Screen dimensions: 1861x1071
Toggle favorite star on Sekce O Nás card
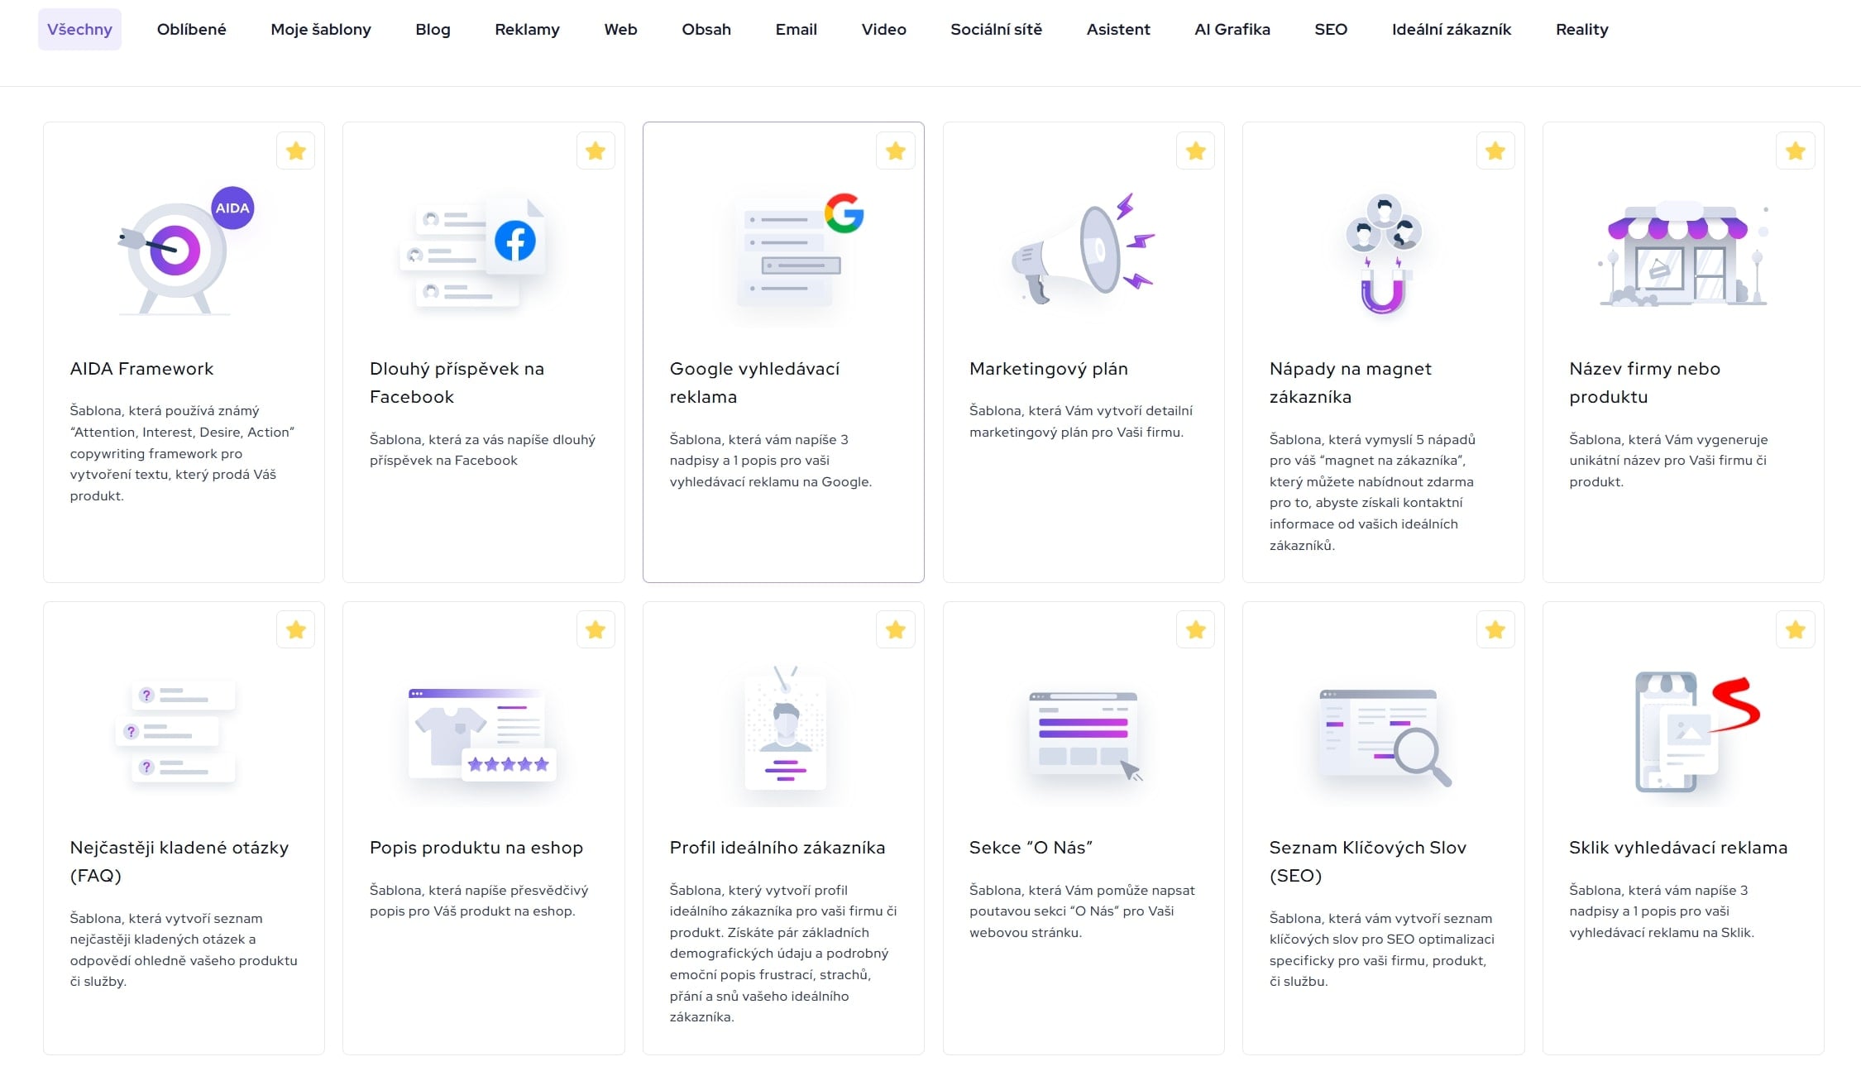(1195, 630)
